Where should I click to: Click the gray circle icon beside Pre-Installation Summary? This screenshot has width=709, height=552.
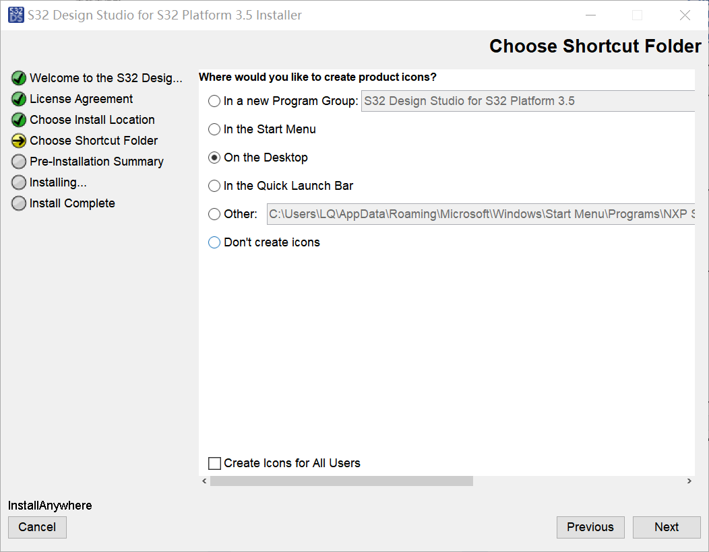pos(19,162)
